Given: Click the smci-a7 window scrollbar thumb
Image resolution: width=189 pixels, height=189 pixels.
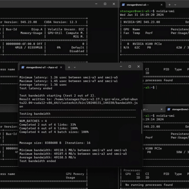Looking at the screenshot, I should point(142,121).
